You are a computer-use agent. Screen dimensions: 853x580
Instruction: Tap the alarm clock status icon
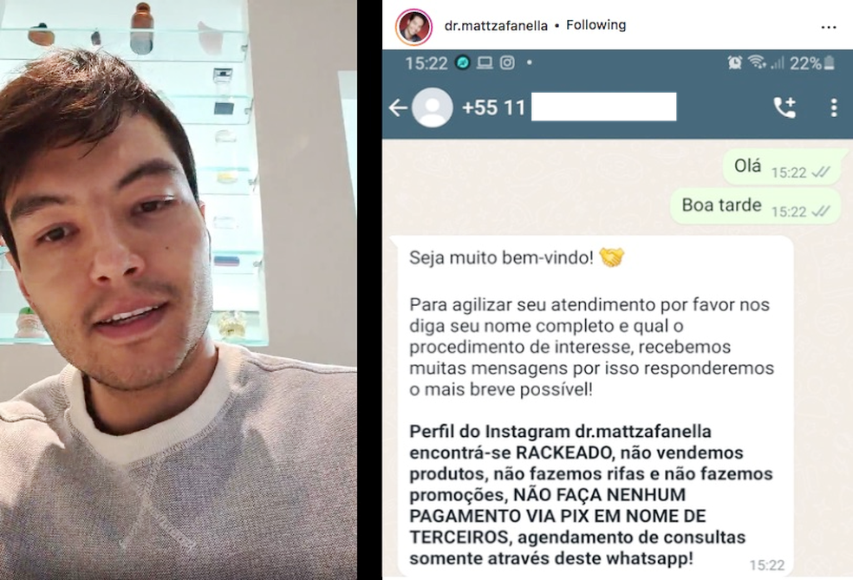735,62
